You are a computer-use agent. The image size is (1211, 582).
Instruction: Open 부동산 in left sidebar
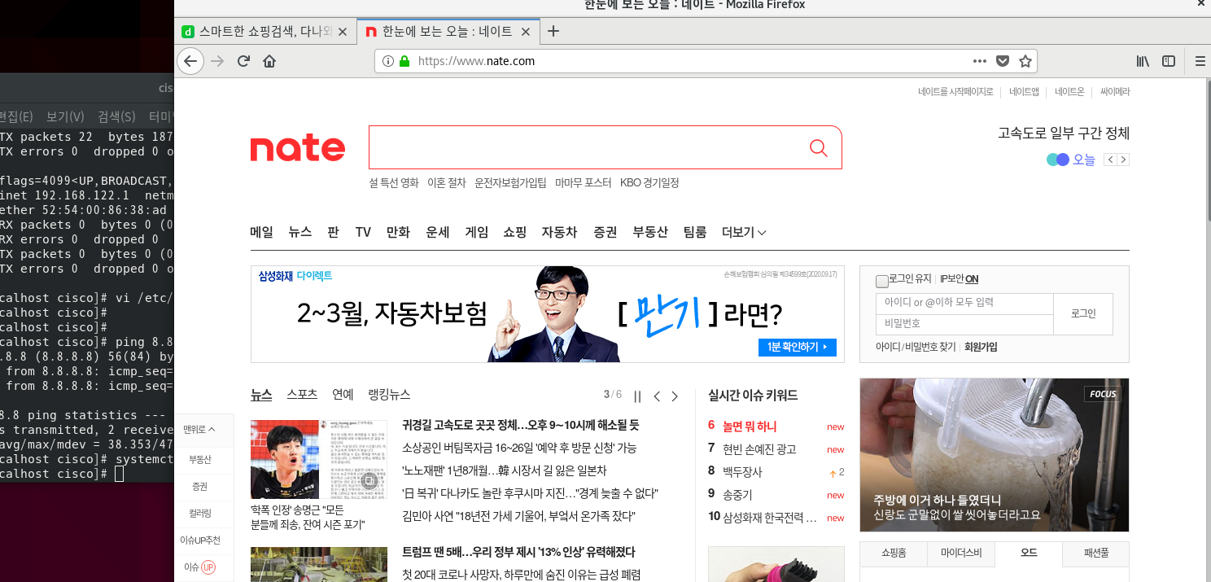coord(199,459)
